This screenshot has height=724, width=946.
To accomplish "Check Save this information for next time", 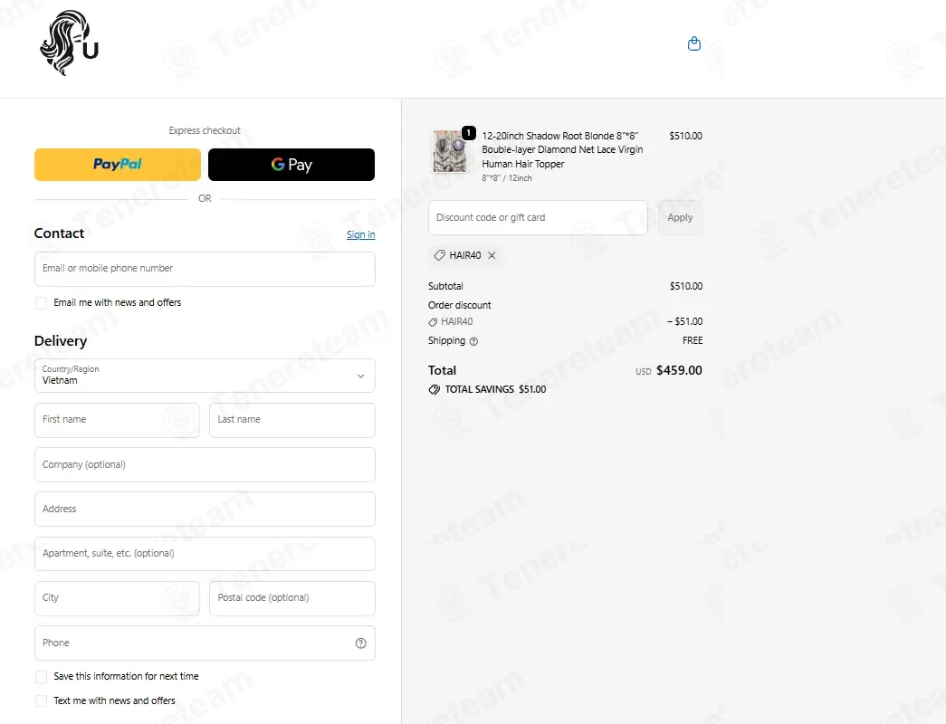I will [x=41, y=677].
